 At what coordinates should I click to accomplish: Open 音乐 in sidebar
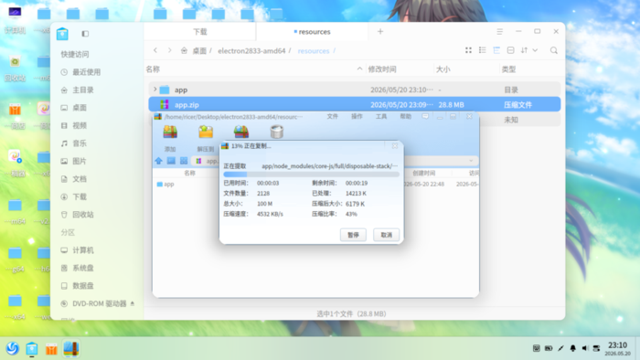click(74, 143)
